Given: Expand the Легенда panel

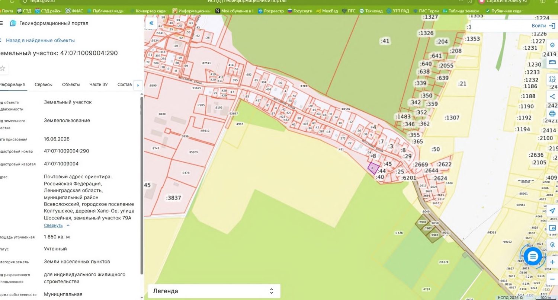Looking at the screenshot, I should 214,291.
